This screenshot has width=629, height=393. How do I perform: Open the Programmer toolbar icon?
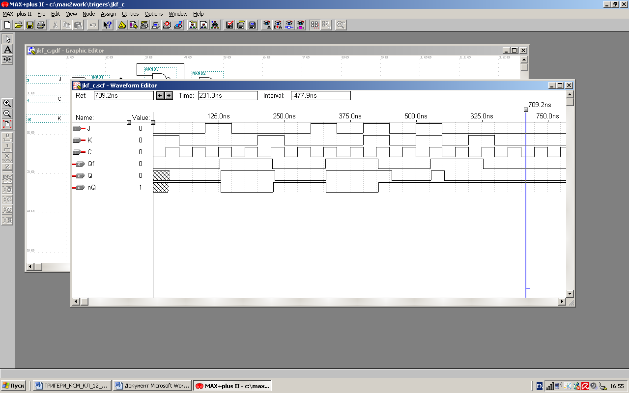(x=178, y=25)
